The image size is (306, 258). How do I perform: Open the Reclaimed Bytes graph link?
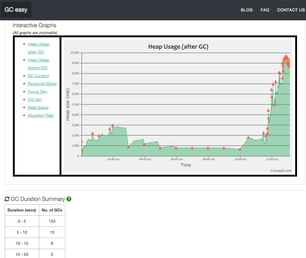point(42,84)
